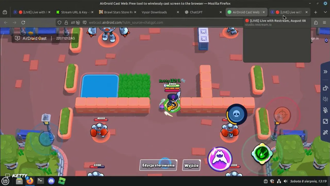The height and width of the screenshot is (186, 330).
Task: Open the network connections tray icon
Action: point(279,181)
